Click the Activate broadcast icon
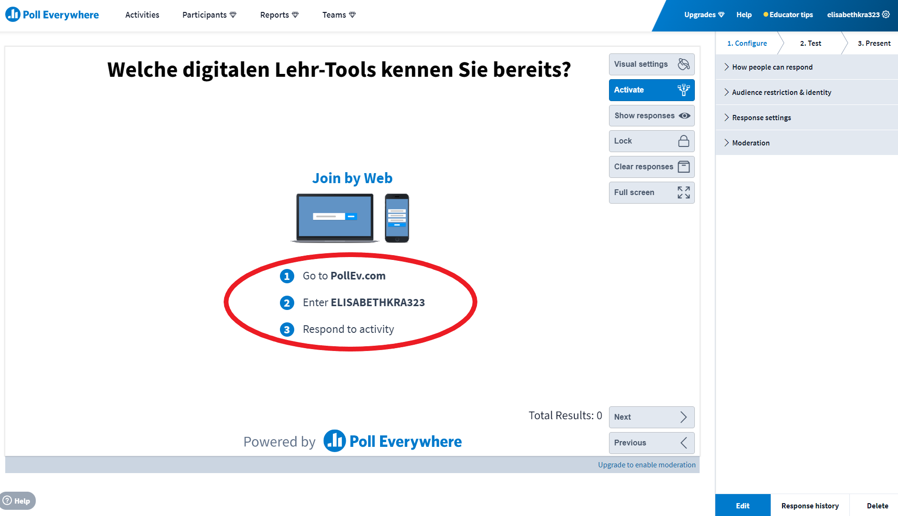The height and width of the screenshot is (516, 898). 683,90
